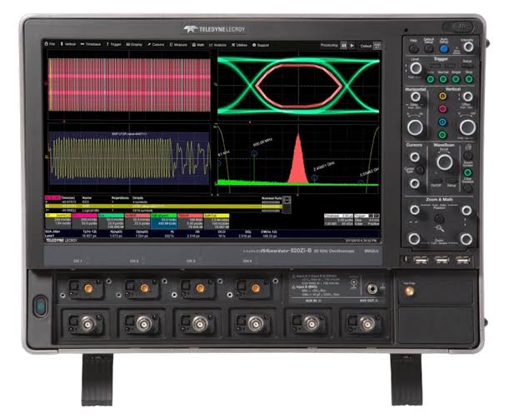Push the lower-right Zoom knob
This screenshot has width=509, height=418.
(x=467, y=239)
